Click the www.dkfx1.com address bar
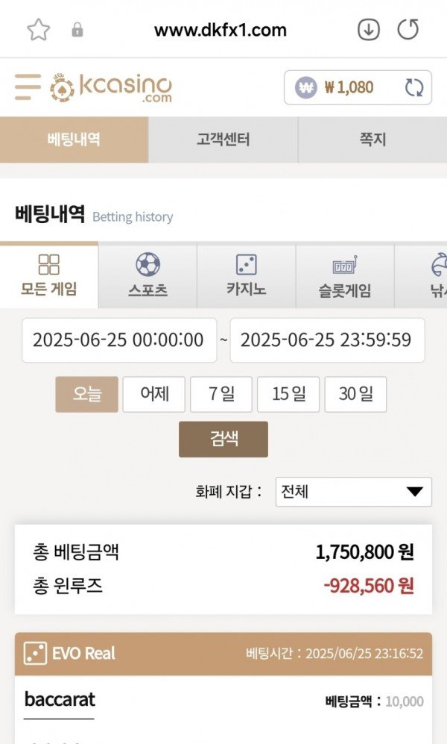The image size is (447, 744). [x=221, y=31]
